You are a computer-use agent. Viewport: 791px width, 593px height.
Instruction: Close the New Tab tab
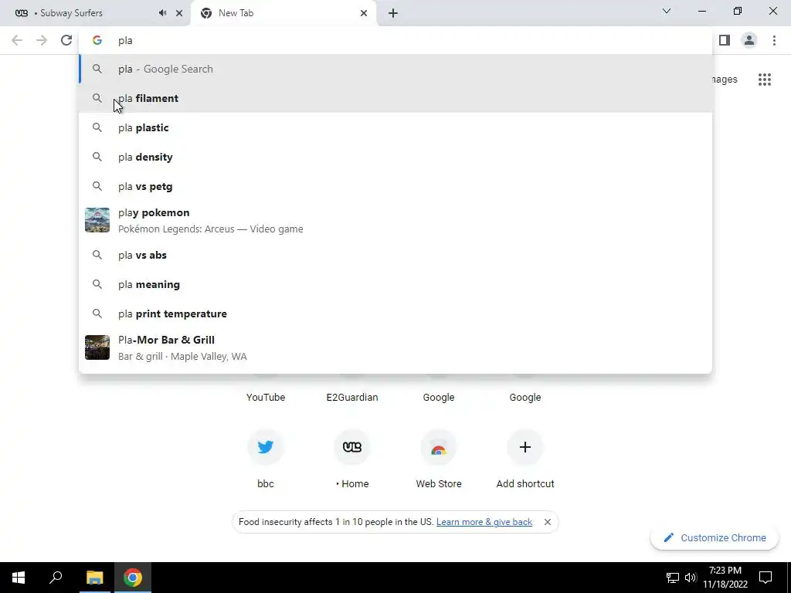coord(364,13)
